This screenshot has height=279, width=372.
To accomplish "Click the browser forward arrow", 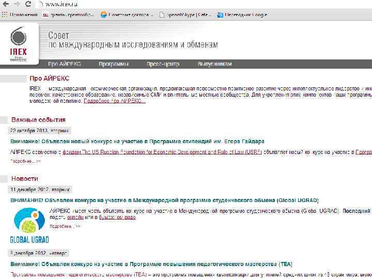I will [x=17, y=4].
